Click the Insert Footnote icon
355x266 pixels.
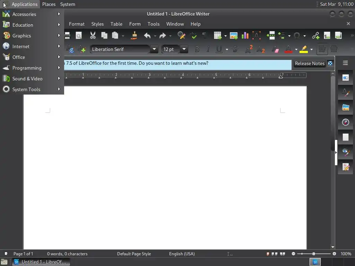click(327, 36)
